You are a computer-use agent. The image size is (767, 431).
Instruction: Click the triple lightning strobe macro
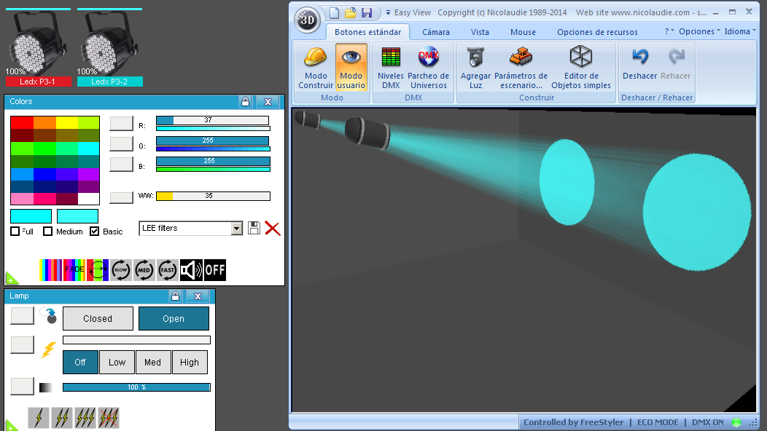[x=85, y=418]
